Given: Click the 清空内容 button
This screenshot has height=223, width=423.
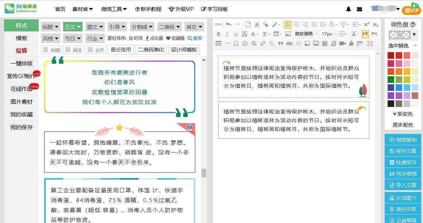Looking at the screenshot, I should (403, 209).
